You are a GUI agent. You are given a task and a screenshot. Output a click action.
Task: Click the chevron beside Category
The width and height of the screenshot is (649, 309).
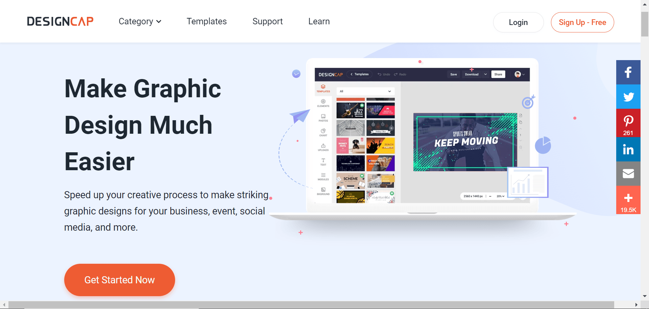click(159, 22)
